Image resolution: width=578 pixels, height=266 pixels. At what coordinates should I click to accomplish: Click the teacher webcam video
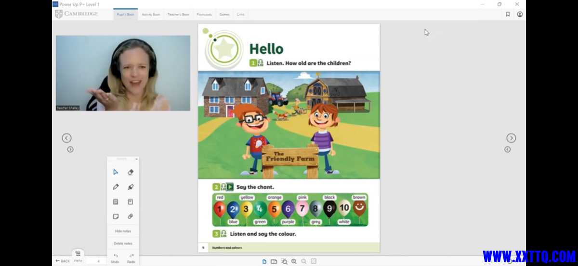click(x=123, y=73)
